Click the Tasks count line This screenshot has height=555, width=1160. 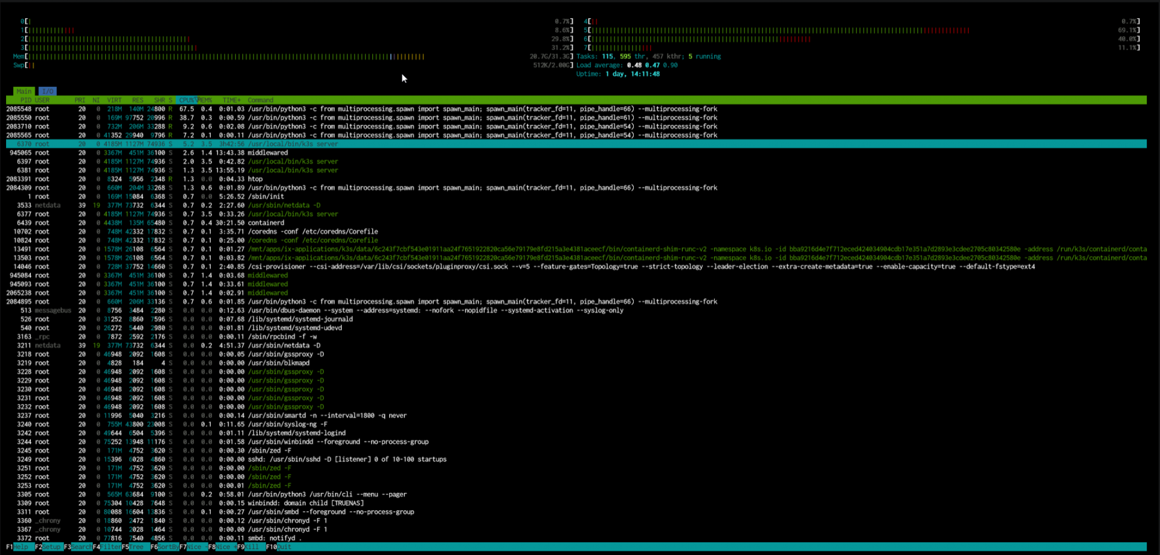click(x=648, y=57)
